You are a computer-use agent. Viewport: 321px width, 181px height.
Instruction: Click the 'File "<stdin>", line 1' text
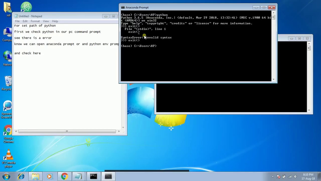pos(145,29)
